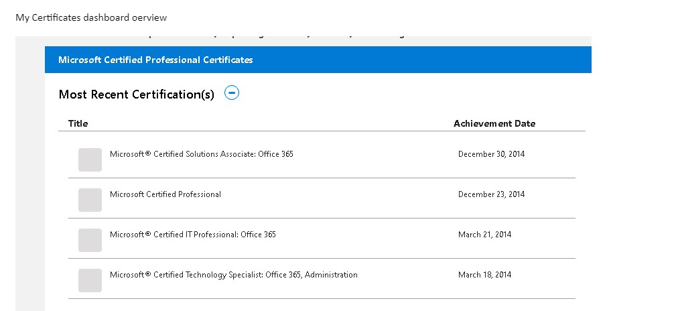Select the December 30, 2014 achievement date
The image size is (678, 311).
tap(491, 154)
